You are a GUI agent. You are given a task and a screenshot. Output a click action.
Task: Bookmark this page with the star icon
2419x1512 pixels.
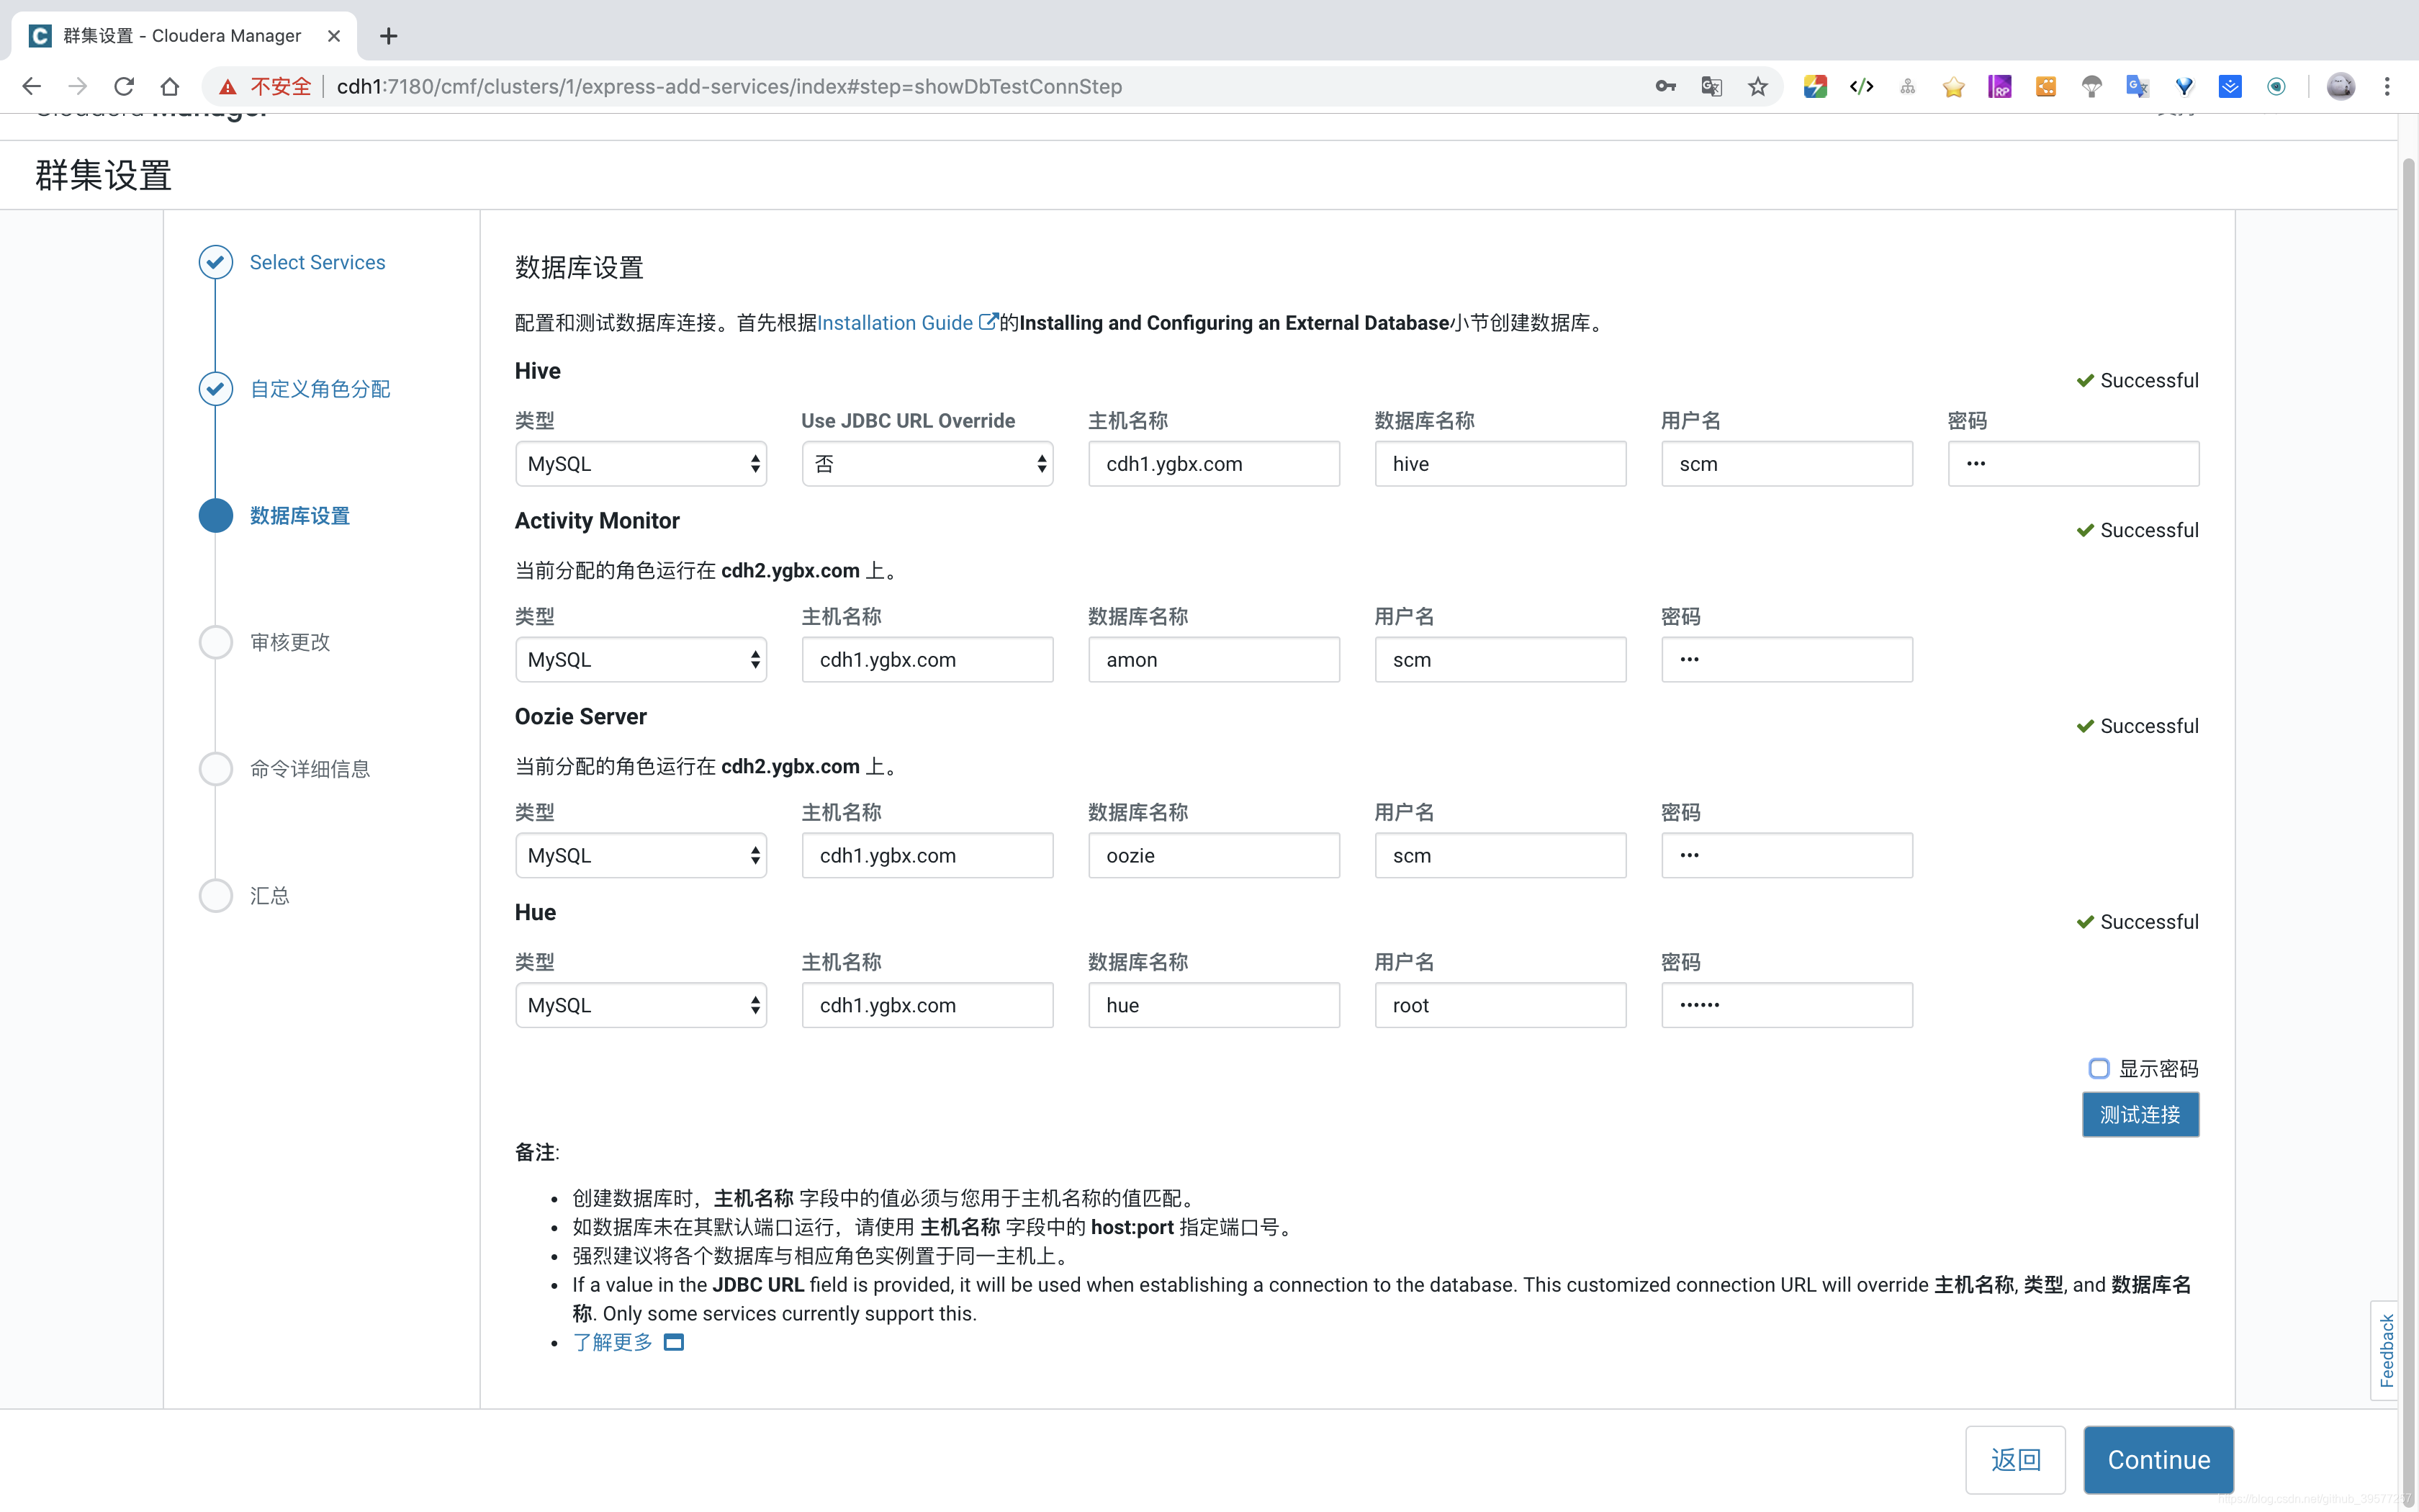pyautogui.click(x=1757, y=87)
